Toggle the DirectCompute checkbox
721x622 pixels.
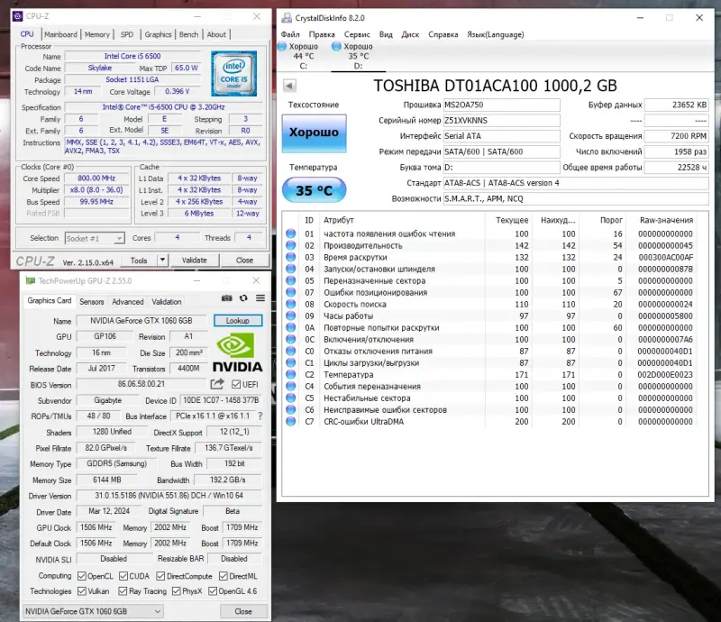coord(160,576)
